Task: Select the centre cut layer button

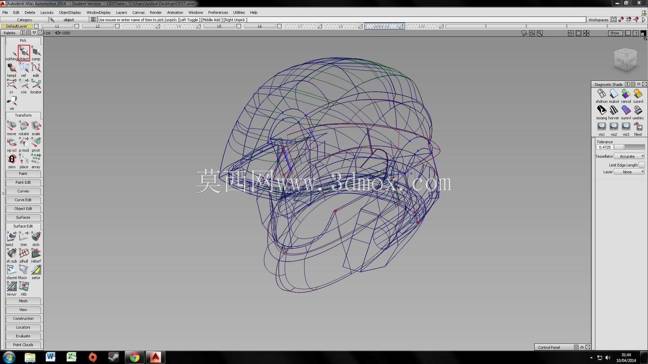Action: click(x=381, y=26)
